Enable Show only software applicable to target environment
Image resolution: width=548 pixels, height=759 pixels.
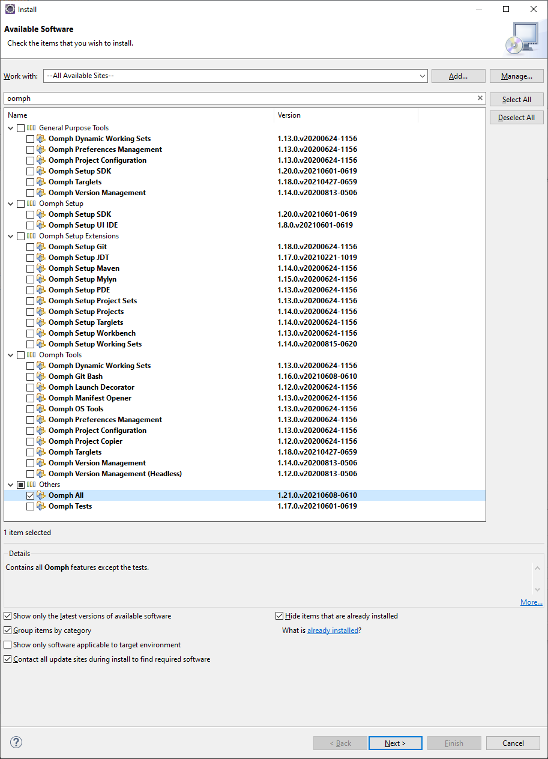tap(7, 645)
